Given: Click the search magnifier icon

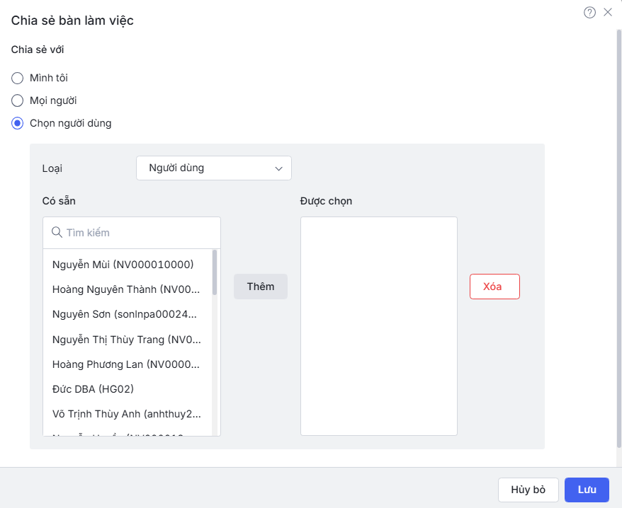Looking at the screenshot, I should pos(57,232).
